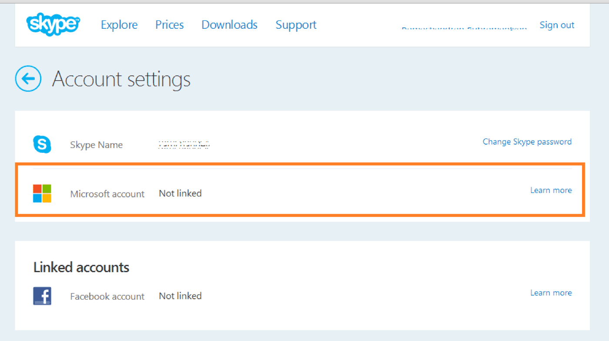
Task: Open the Prices menu
Action: 170,25
